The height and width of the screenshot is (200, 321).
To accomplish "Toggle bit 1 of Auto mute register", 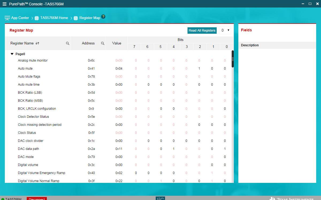I will [x=212, y=69].
